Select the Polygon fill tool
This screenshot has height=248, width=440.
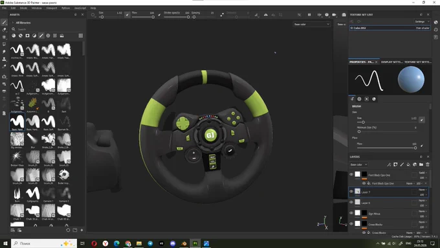[x=4, y=44]
